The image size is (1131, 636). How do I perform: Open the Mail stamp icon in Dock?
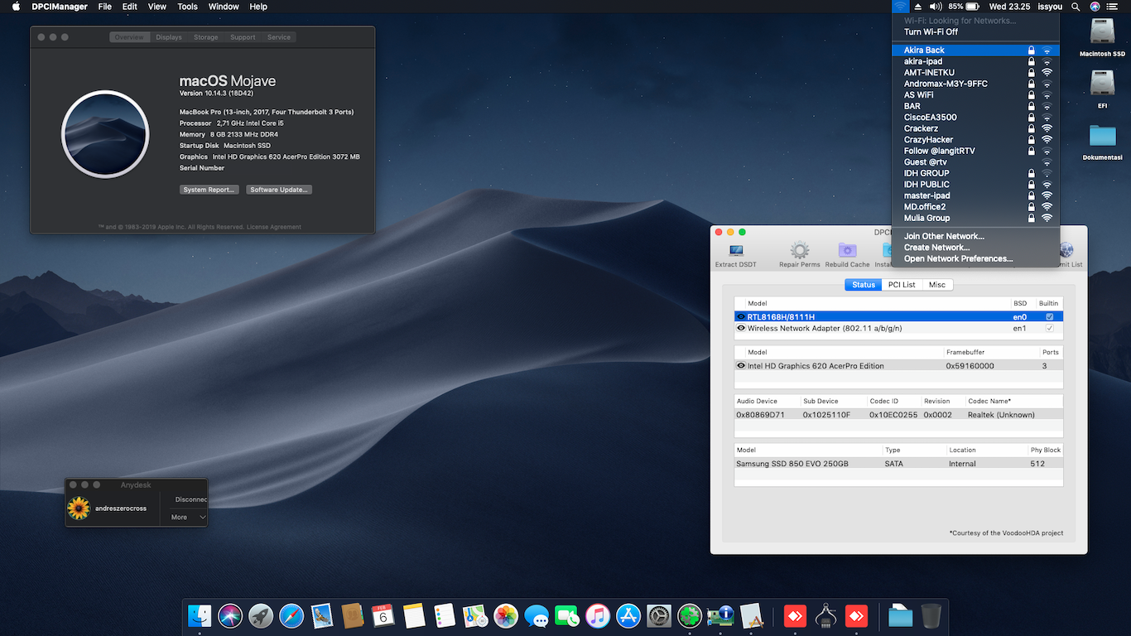[322, 615]
